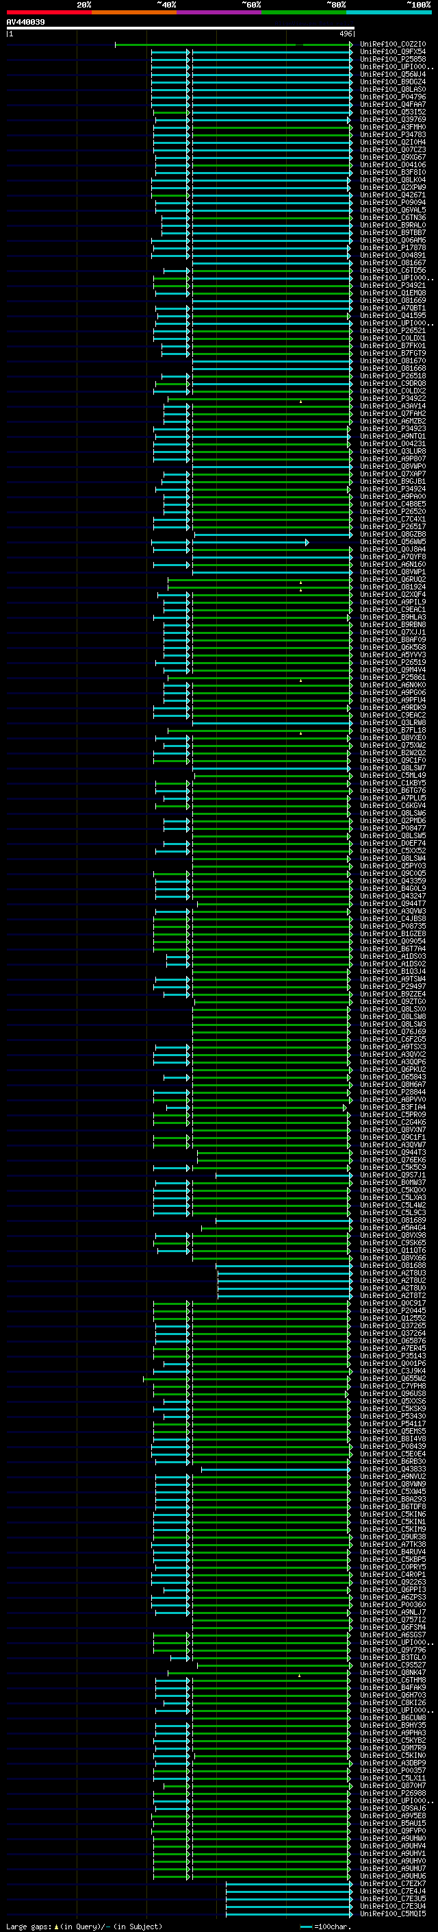Select UniRef100_B9TBB7 label
The height and width of the screenshot is (1932, 438).
pyautogui.click(x=393, y=232)
